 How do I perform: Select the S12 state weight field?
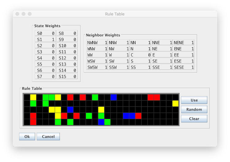[67, 58]
